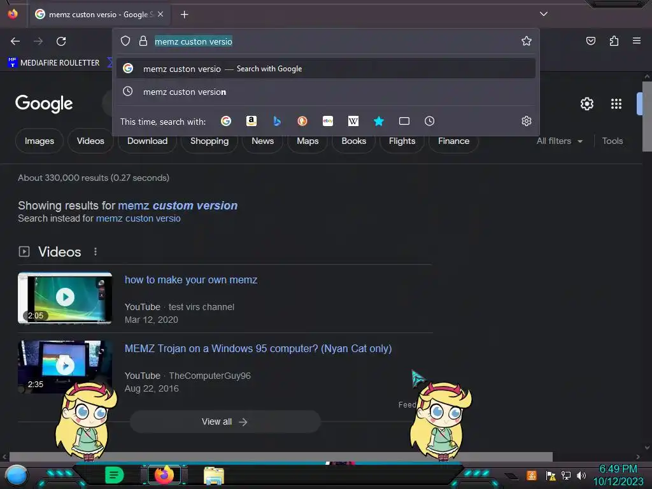Image resolution: width=652 pixels, height=489 pixels.
Task: Open the Firefox hamburger application menu
Action: pyautogui.click(x=636, y=41)
